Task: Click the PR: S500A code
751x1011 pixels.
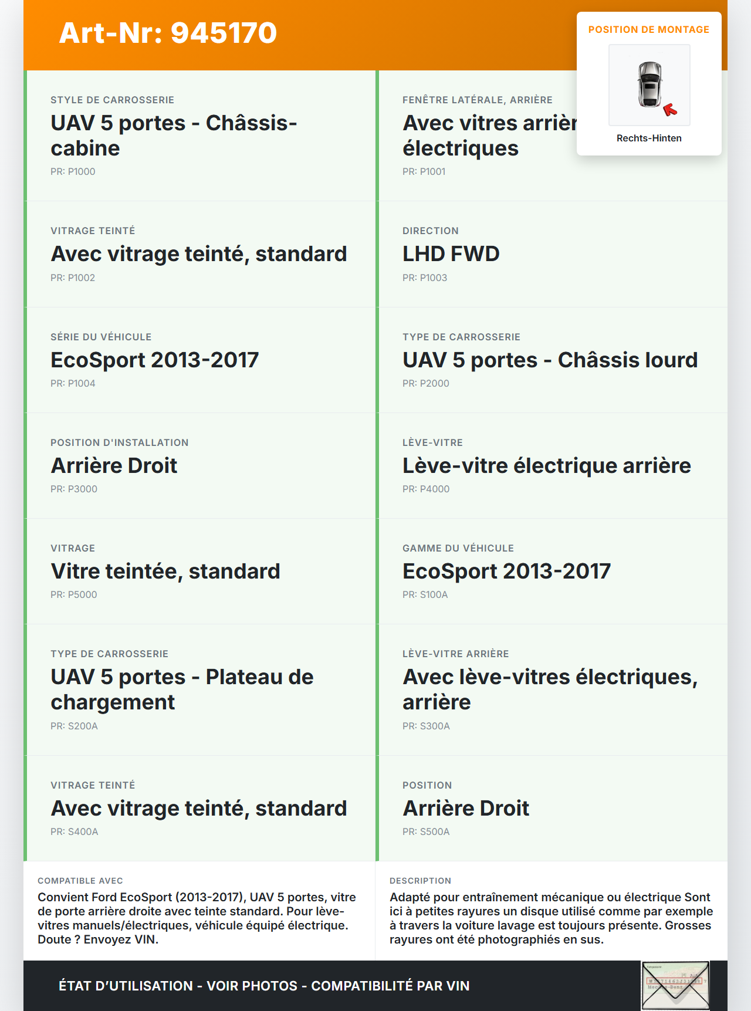Action: [x=426, y=831]
